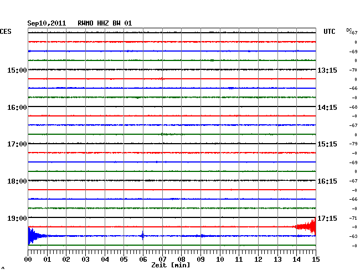Click the DC offset value -79
The height and width of the screenshot is (274, 360).
[x=353, y=144]
